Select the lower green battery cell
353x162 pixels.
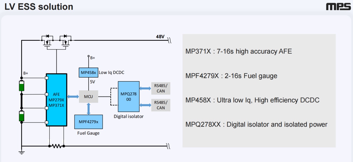(21, 116)
